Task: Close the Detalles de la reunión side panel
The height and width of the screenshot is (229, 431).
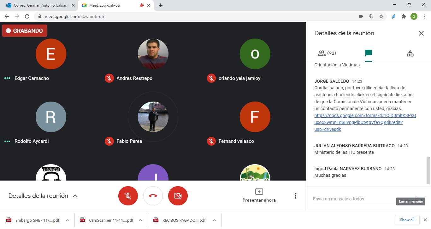Action: tap(421, 33)
